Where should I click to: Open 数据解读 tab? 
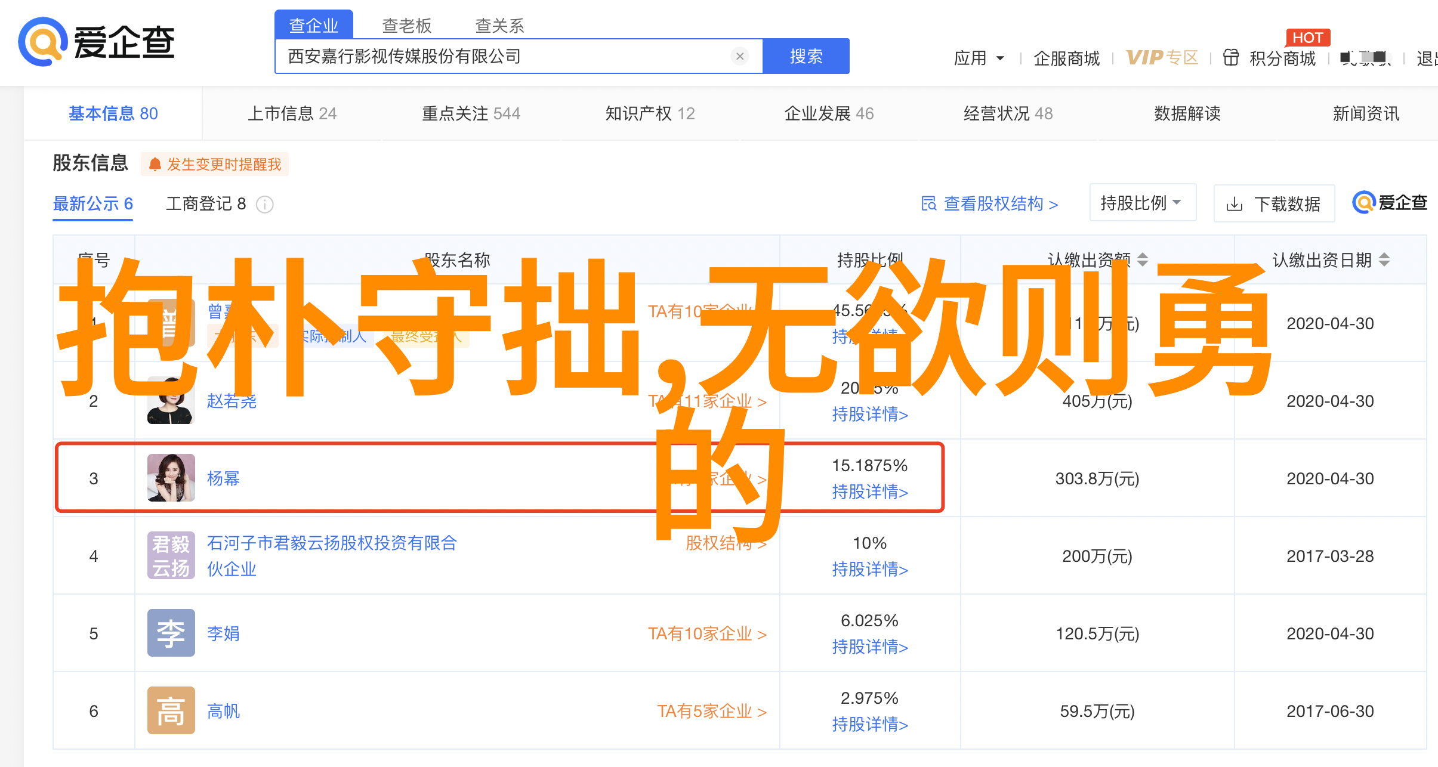[x=1187, y=113]
